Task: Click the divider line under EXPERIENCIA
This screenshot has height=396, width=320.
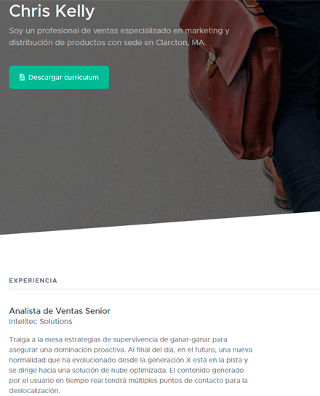Action: click(164, 289)
